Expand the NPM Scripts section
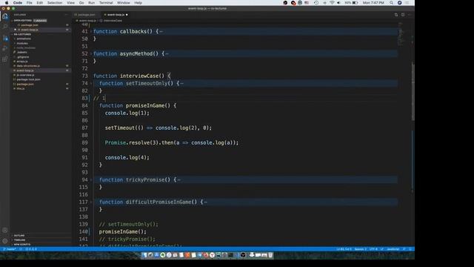Screen dimensions: 474x267 coord(21,244)
